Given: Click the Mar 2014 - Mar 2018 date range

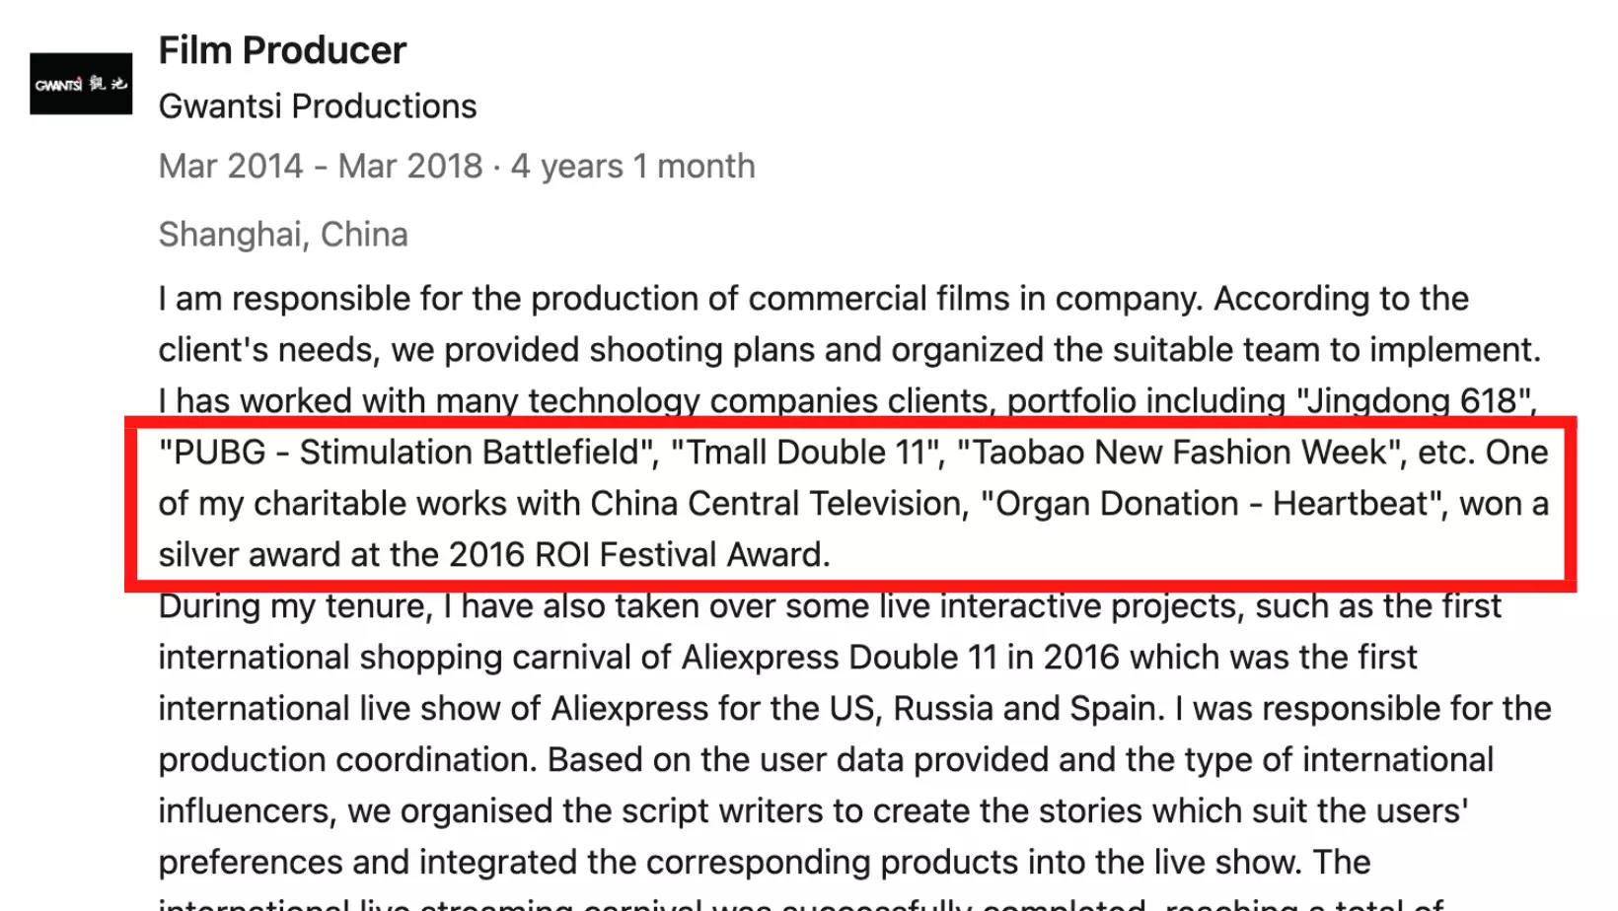Looking at the screenshot, I should pos(321,167).
